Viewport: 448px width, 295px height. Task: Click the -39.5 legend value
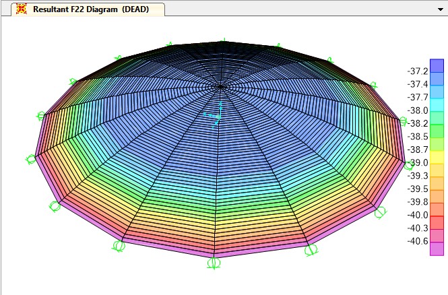click(418, 189)
